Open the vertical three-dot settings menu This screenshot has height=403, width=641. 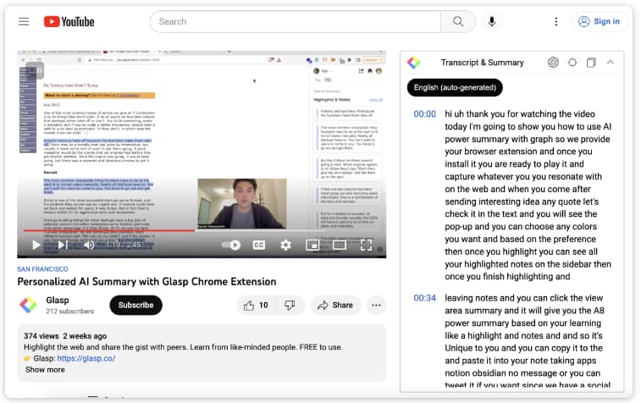[556, 22]
